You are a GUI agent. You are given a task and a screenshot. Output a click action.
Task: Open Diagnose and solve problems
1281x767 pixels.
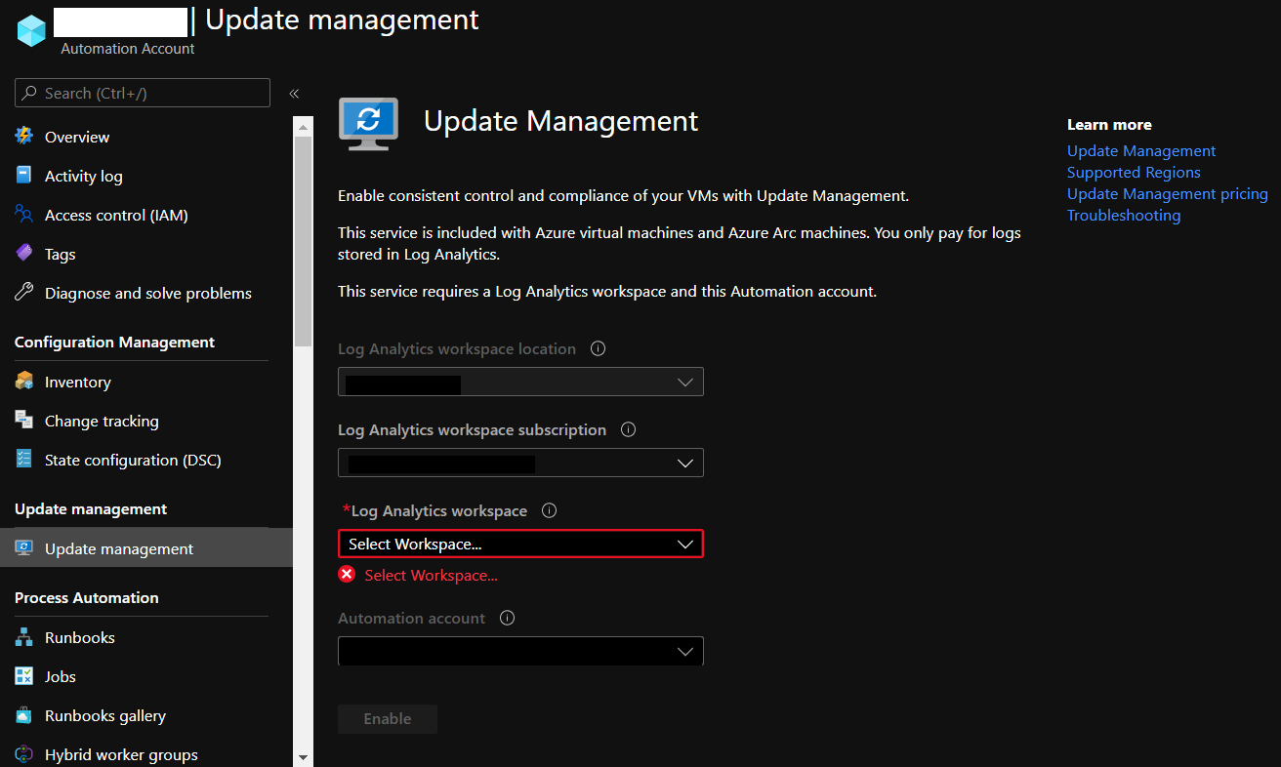pos(146,293)
